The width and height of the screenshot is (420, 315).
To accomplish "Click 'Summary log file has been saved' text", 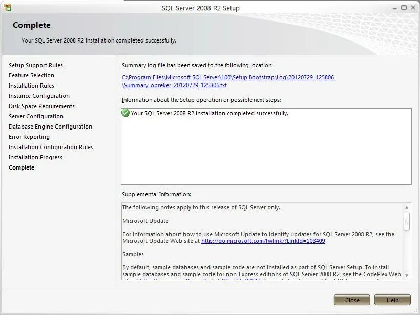I will pos(197,65).
